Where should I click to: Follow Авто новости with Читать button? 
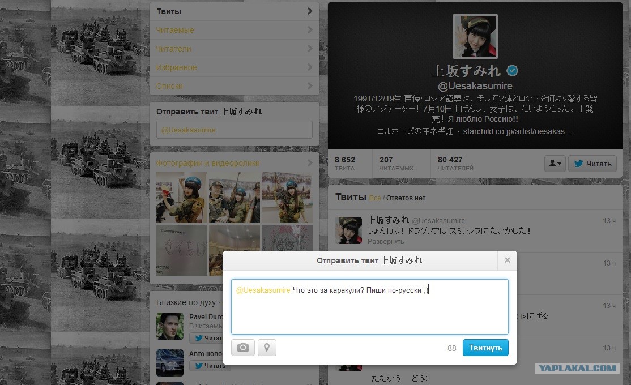coord(210,366)
